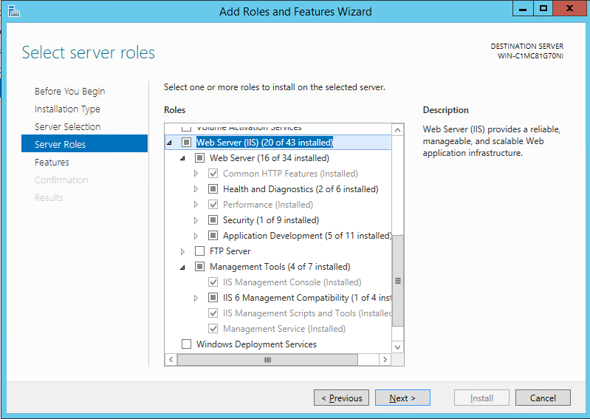
Task: Select IIS Management Scripts and Tools text
Action: tap(307, 313)
